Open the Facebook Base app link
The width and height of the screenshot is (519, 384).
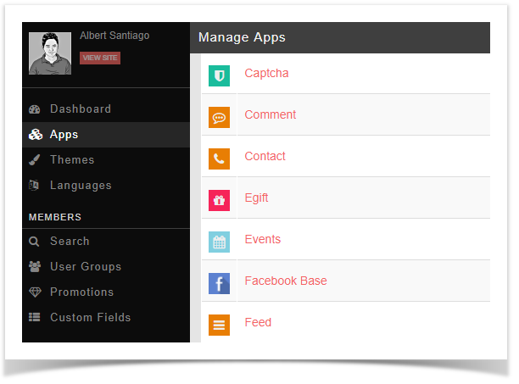pos(285,281)
